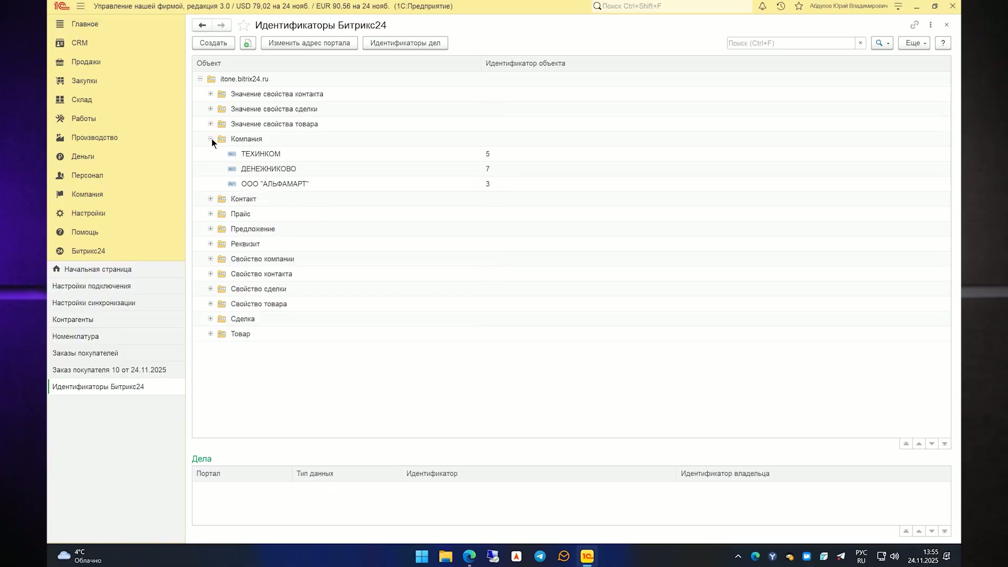The image size is (1008, 567).
Task: Open the Битрикс24 section in sidebar
Action: 88,251
